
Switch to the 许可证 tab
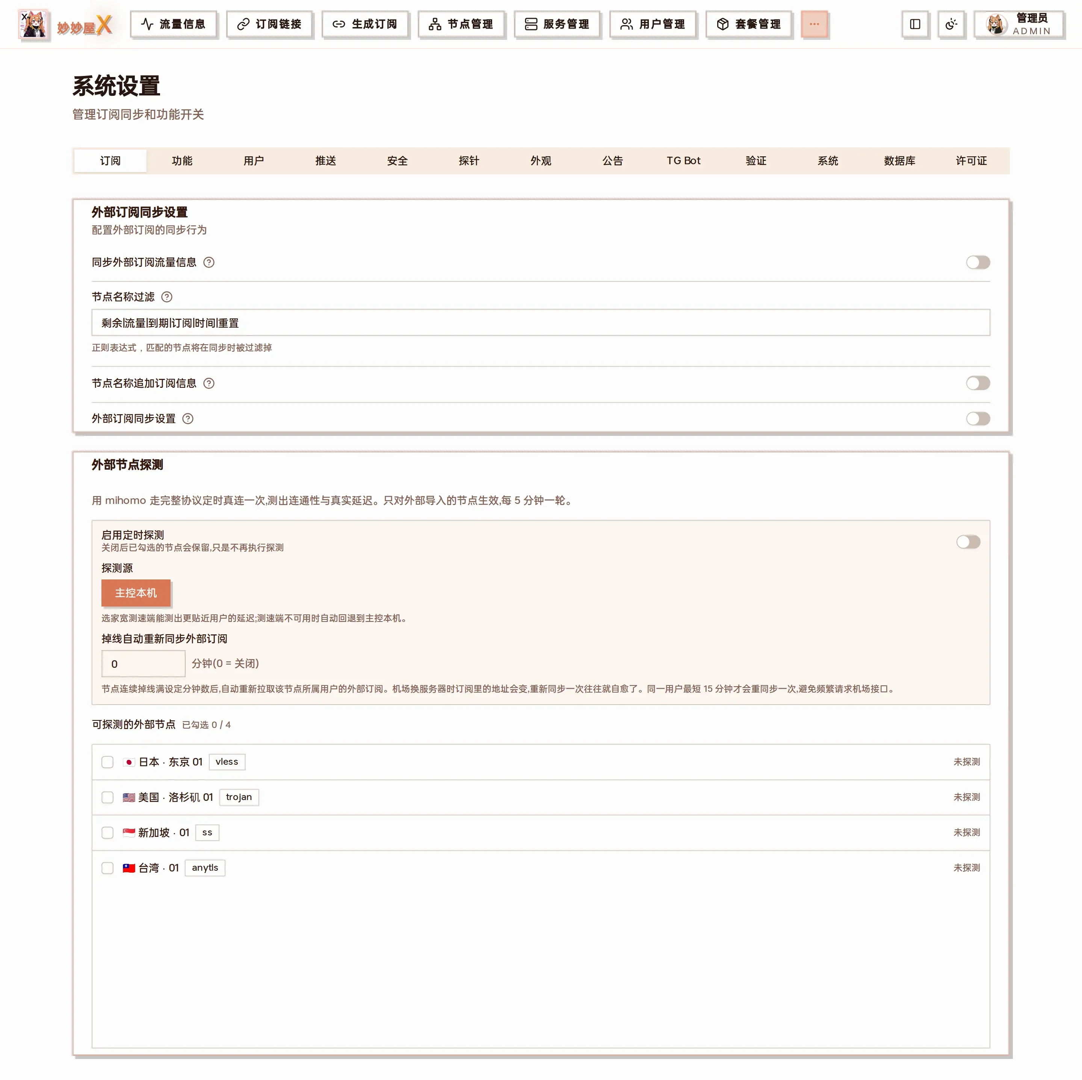(971, 161)
